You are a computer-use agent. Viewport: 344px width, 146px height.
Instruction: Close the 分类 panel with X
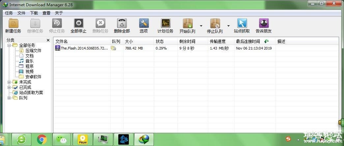click(48, 40)
